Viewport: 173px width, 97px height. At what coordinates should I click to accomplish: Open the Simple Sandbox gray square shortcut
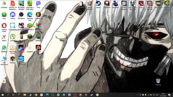pos(124,4)
